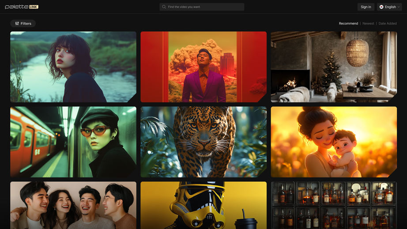
Task: Select the Recommend sort tab
Action: point(348,23)
